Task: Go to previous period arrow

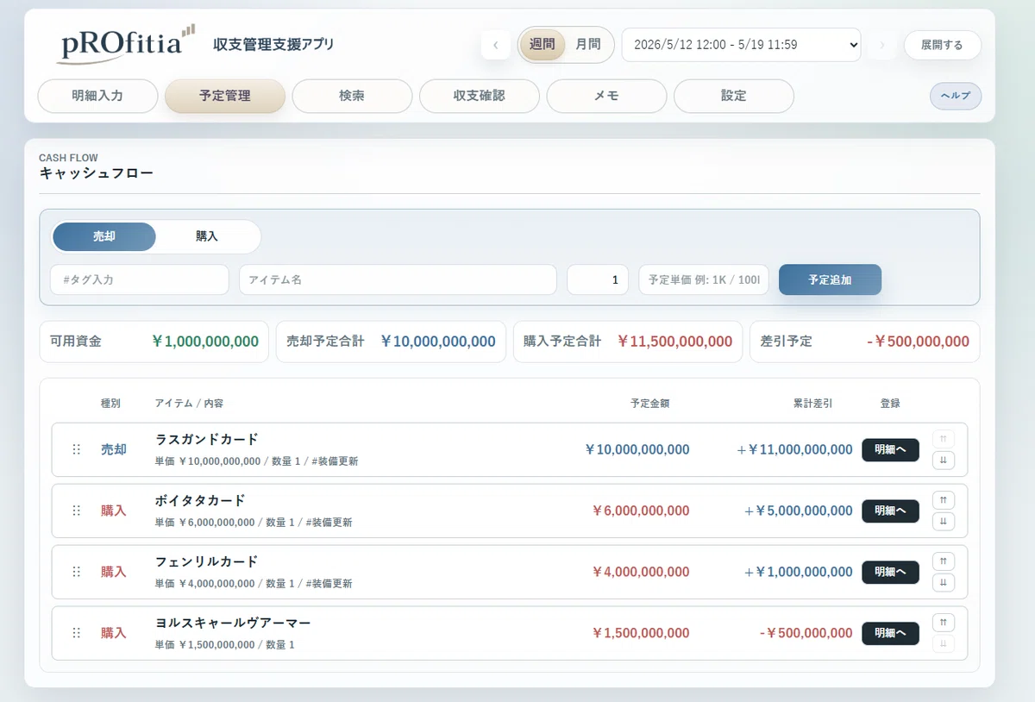Action: 495,45
